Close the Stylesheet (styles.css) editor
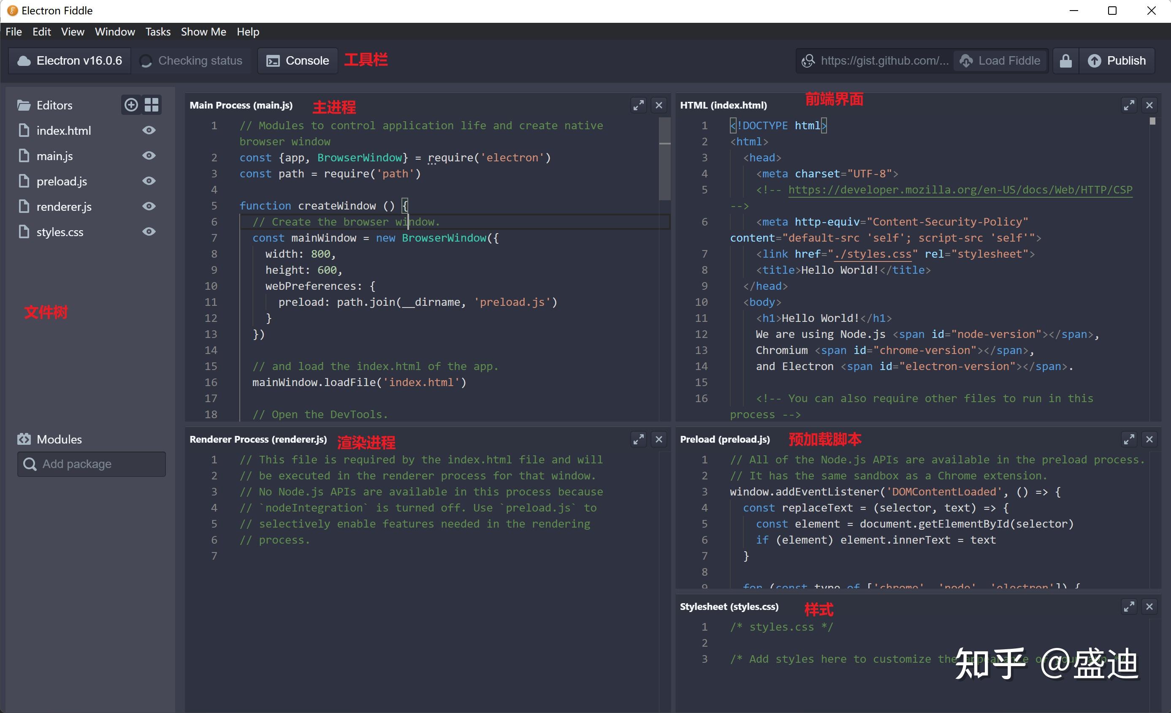 [1149, 607]
